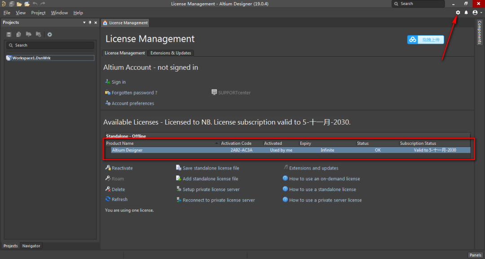
Task: Select the License Management document tab
Action: (x=125, y=22)
